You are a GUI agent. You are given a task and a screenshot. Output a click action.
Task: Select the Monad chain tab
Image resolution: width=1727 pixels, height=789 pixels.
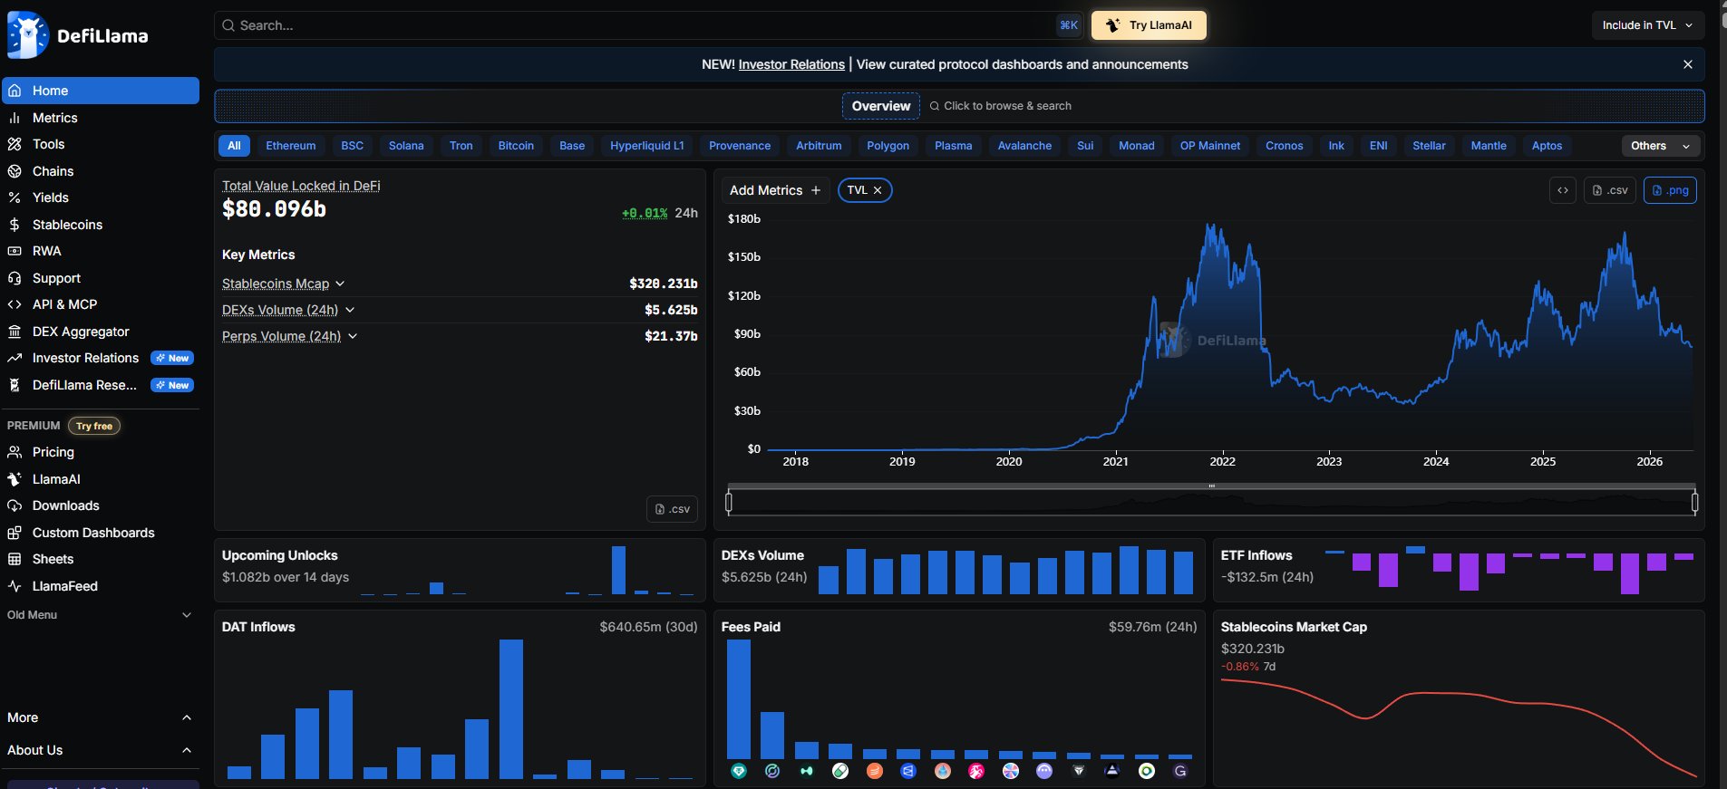point(1136,146)
